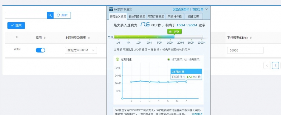This screenshot has width=281, height=115.
Task: Open the 网速排行榜 tab
Action: tap(175, 16)
